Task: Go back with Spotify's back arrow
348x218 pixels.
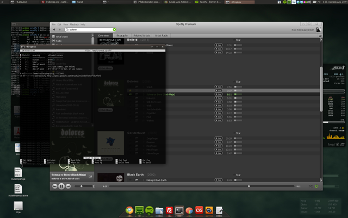Action: tap(54, 29)
